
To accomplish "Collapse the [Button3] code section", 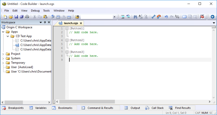I will click(x=67, y=52).
